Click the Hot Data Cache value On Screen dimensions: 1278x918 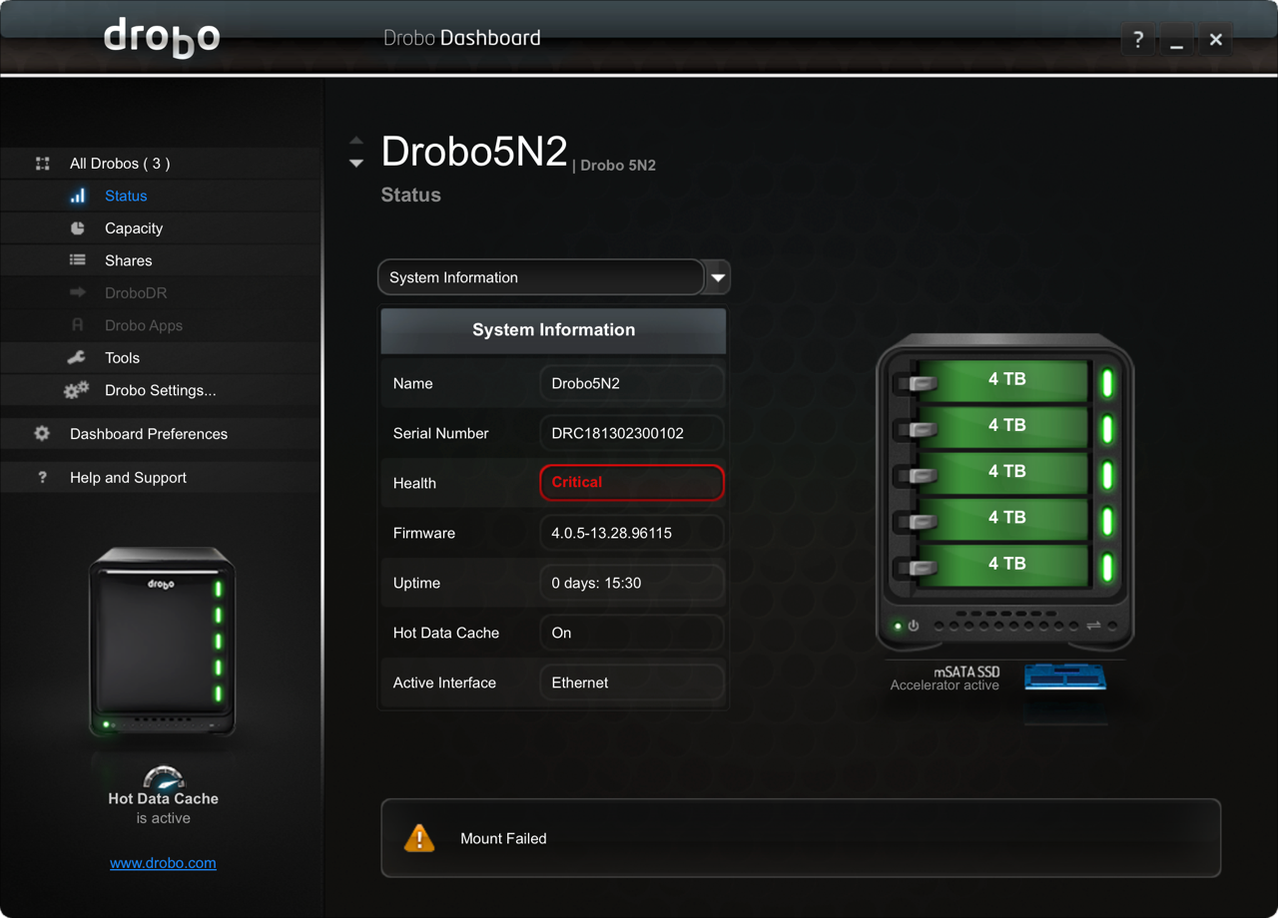click(632, 633)
